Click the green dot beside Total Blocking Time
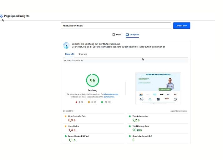The height and width of the screenshot is (160, 223). 130,126
